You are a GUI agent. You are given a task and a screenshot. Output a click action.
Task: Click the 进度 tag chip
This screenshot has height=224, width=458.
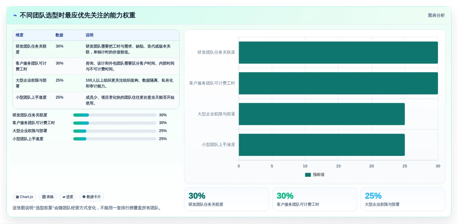click(x=68, y=197)
